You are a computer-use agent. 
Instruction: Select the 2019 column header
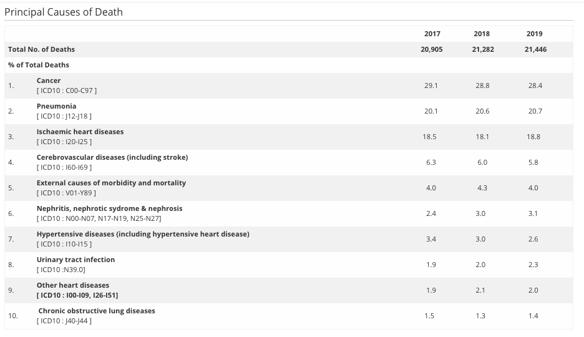coord(534,34)
